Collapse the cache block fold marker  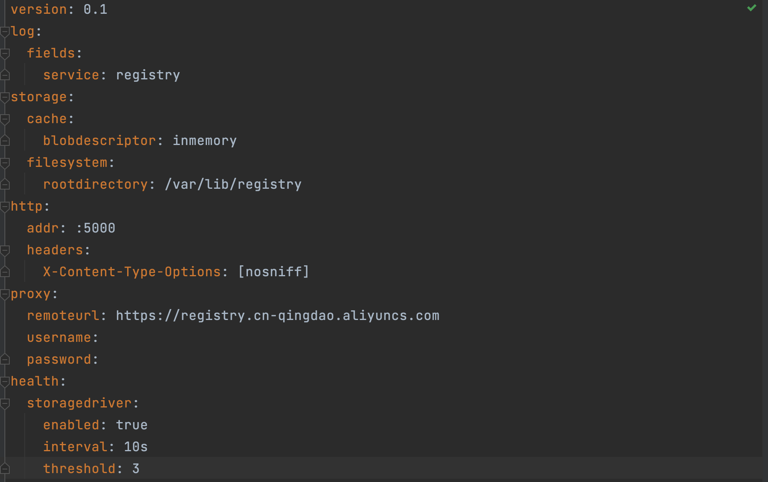tap(5, 119)
